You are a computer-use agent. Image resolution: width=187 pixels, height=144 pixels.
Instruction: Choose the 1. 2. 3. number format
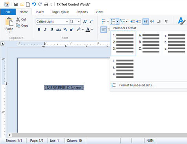[x=123, y=43]
